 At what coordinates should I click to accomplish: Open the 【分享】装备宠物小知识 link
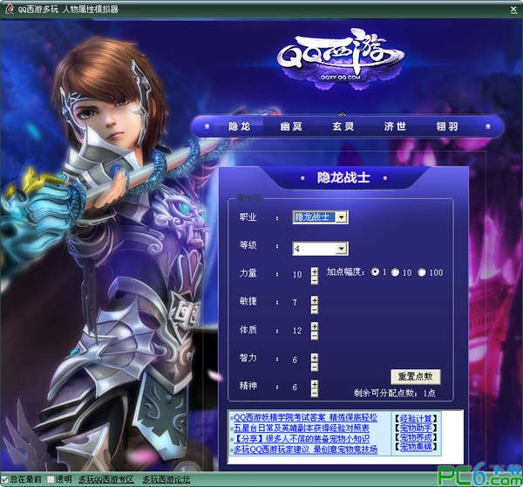coord(302,439)
